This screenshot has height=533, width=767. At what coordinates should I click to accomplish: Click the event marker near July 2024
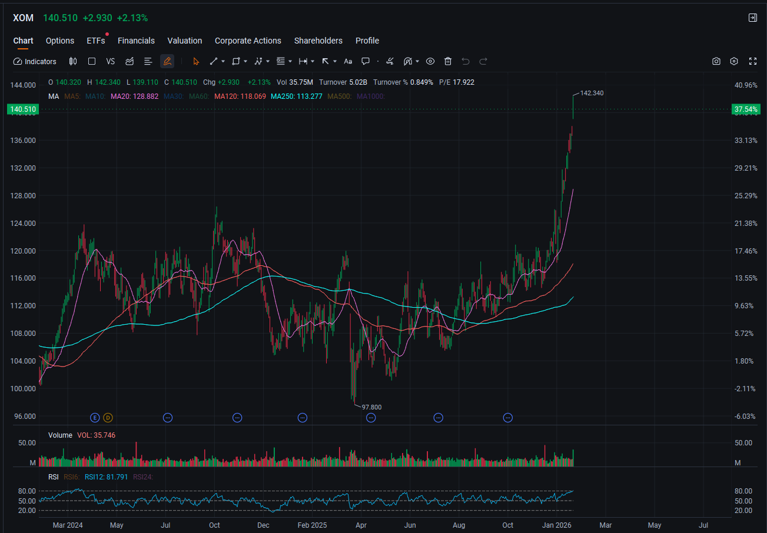pyautogui.click(x=168, y=418)
